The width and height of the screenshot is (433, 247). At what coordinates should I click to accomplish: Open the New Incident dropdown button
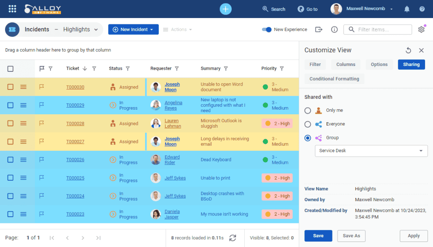coord(133,29)
